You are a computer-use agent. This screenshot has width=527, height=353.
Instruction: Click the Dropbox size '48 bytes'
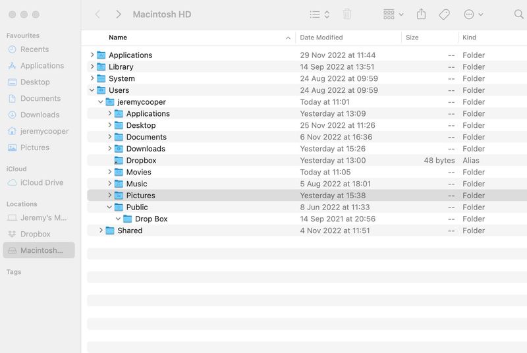click(x=439, y=161)
